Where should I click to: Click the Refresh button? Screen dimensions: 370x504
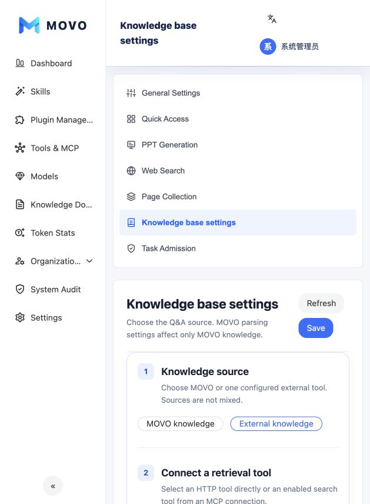tap(321, 303)
